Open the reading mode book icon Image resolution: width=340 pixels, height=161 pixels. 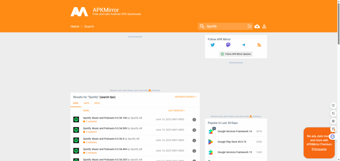coord(333,106)
